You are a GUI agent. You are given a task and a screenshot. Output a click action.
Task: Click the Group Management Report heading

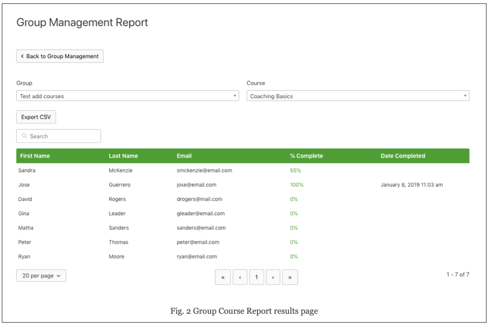point(82,22)
